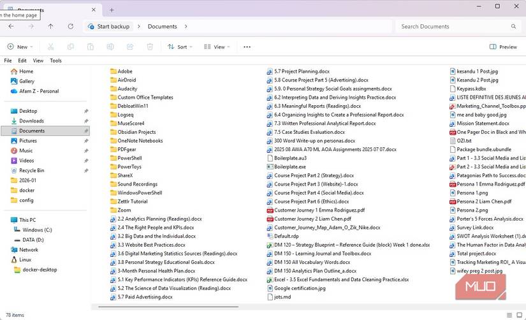Click the Delete trash icon in toolbar
Screen dimensions: 526x320
(150, 47)
